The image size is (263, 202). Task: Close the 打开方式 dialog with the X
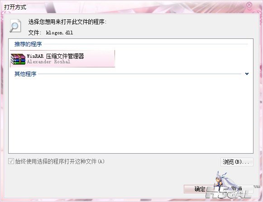pyautogui.click(x=249, y=5)
